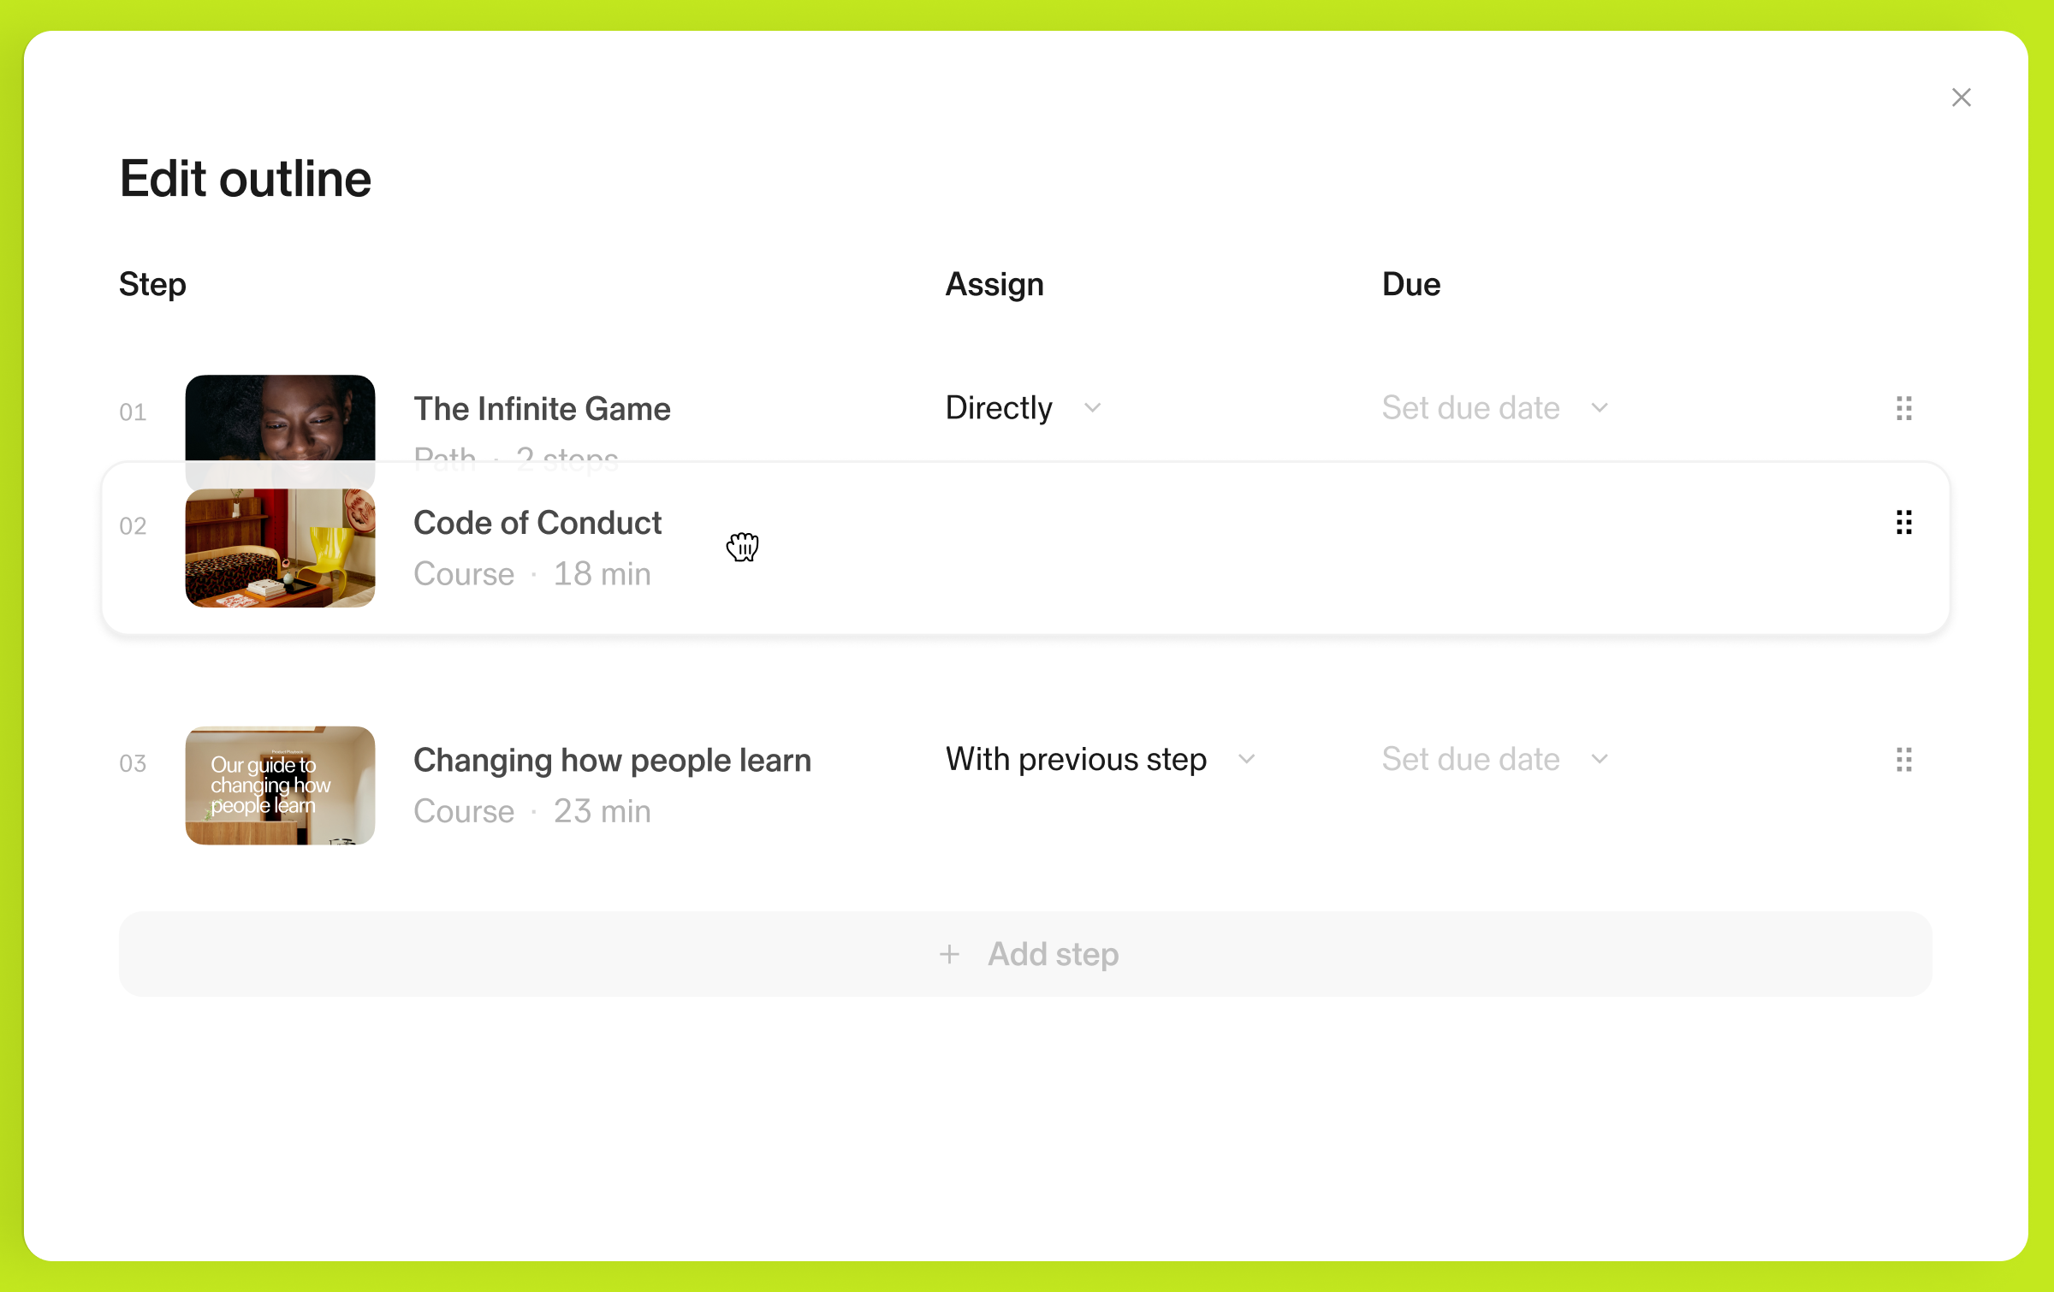Viewport: 2054px width, 1292px height.
Task: Click step number 03
Action: point(133,763)
